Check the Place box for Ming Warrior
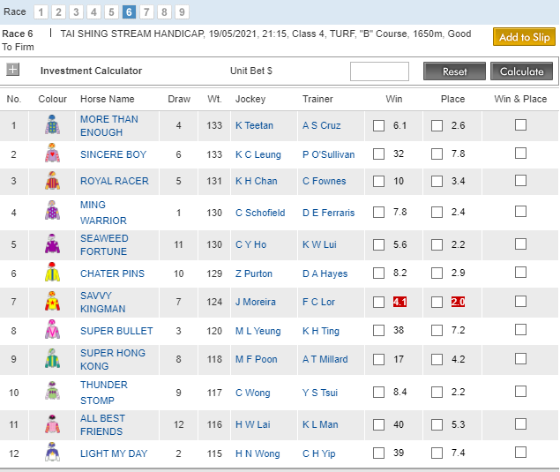Viewport: 560px width, 472px height. point(437,213)
